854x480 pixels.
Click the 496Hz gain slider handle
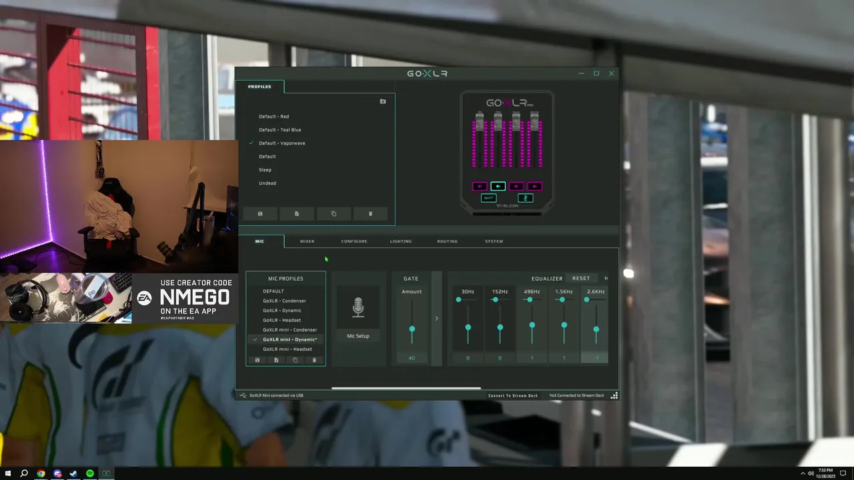pyautogui.click(x=532, y=325)
